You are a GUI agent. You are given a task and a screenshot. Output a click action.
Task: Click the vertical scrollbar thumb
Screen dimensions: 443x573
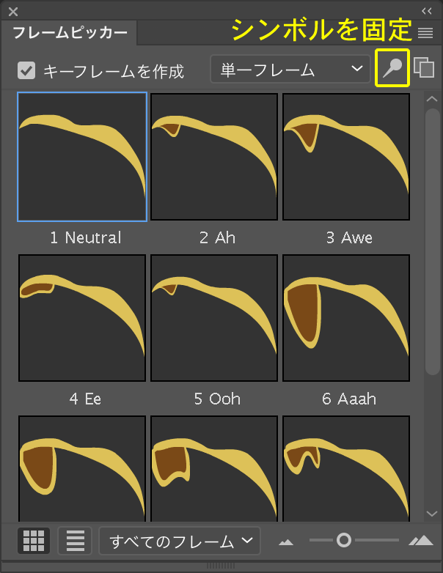tap(433, 242)
